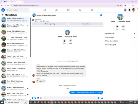Open a new browser tab
Image resolution: width=138 pixels, height=104 pixels.
click(x=25, y=2)
